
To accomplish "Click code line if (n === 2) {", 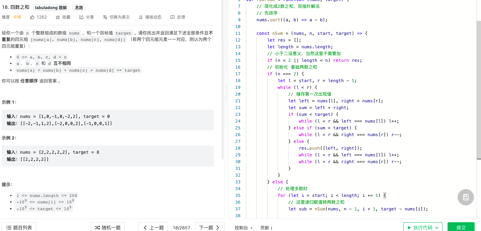I will tap(285, 74).
